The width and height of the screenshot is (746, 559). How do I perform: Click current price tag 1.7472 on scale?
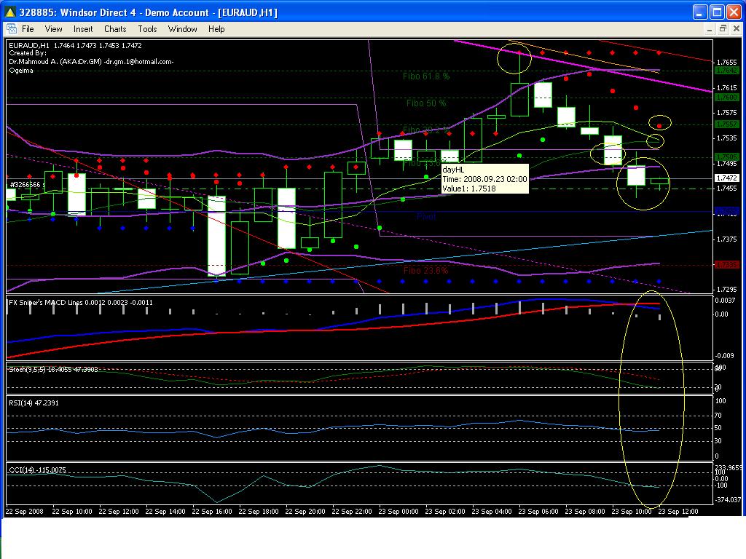[x=726, y=178]
